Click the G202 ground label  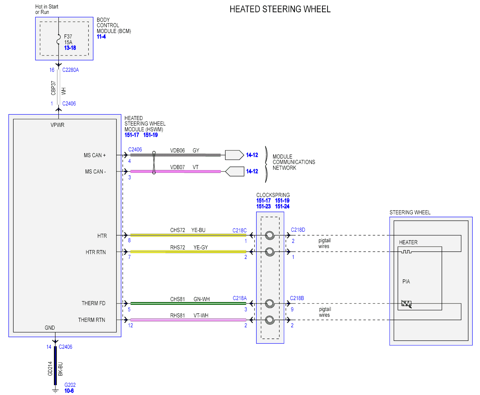tap(70, 385)
